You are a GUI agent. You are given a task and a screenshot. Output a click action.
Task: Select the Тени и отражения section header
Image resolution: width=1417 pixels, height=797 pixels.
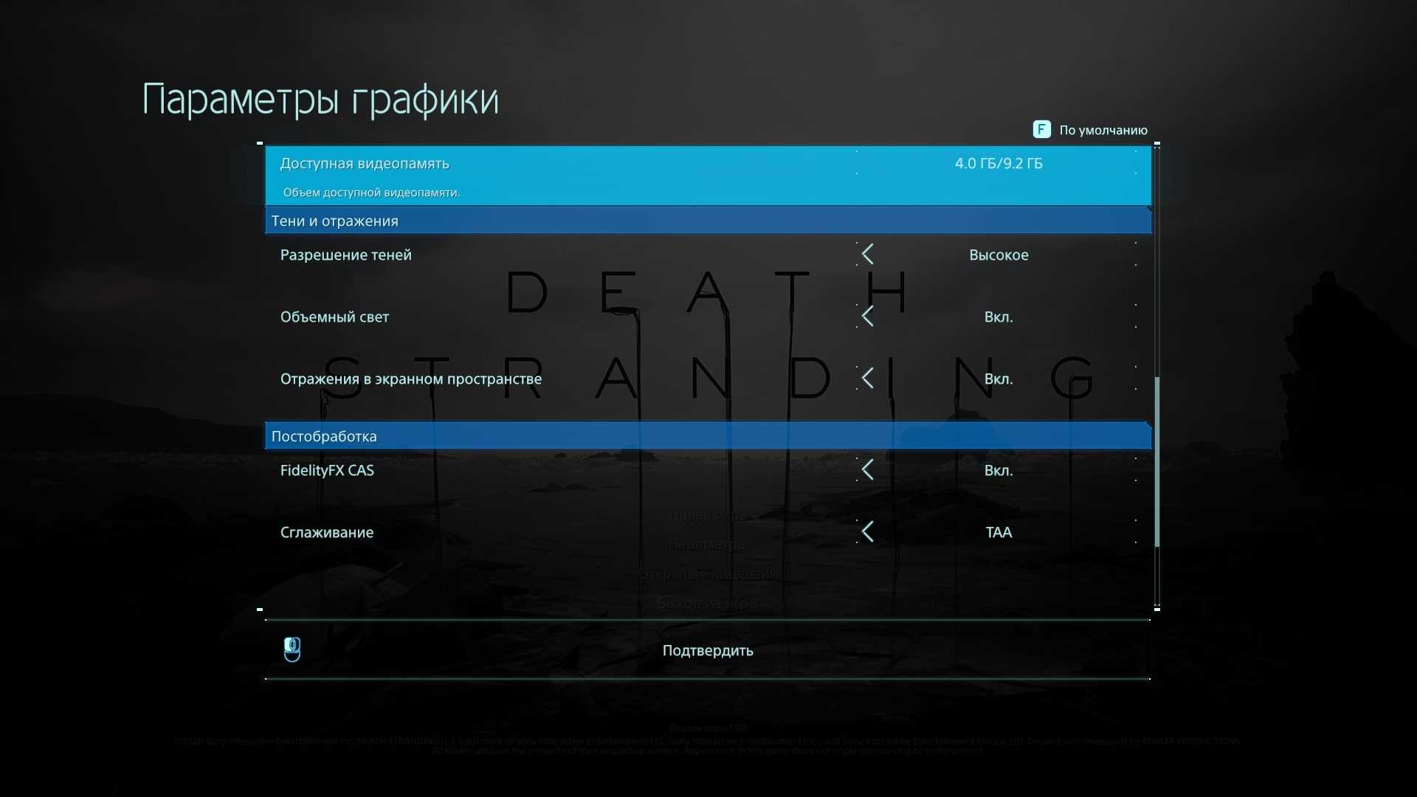click(x=334, y=221)
